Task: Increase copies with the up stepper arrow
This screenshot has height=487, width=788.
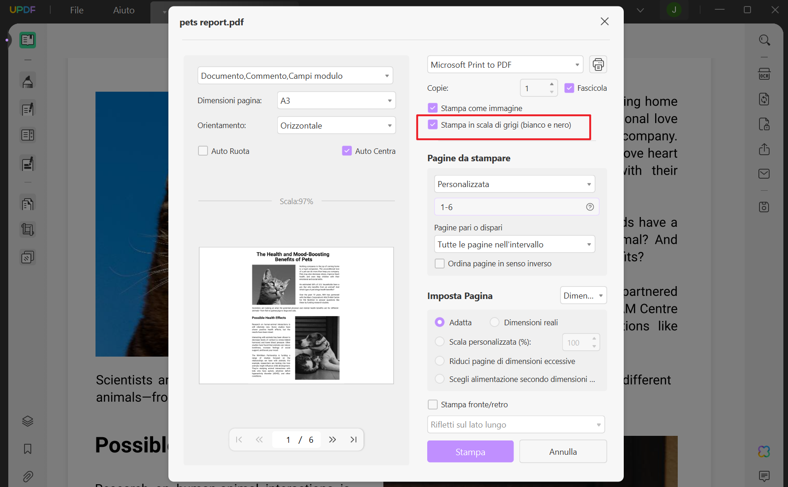Action: [551, 84]
